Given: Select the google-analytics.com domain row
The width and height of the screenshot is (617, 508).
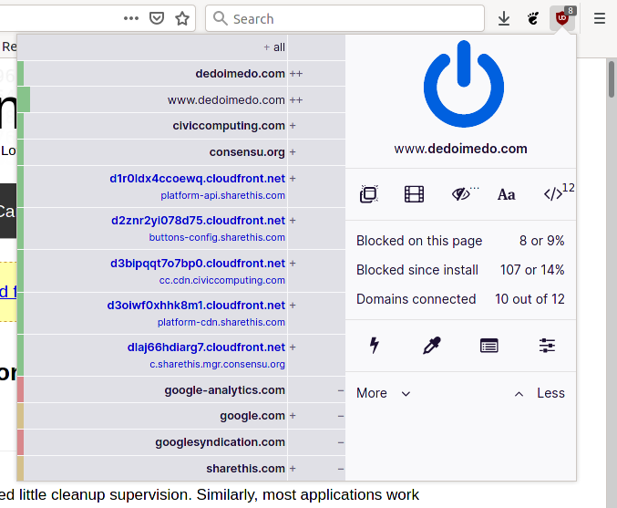Looking at the screenshot, I should point(224,390).
